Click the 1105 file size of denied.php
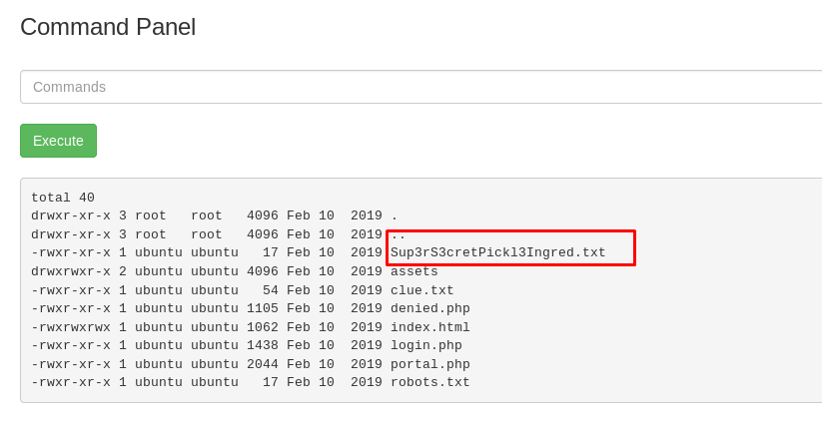This screenshot has width=822, height=423. click(x=263, y=308)
